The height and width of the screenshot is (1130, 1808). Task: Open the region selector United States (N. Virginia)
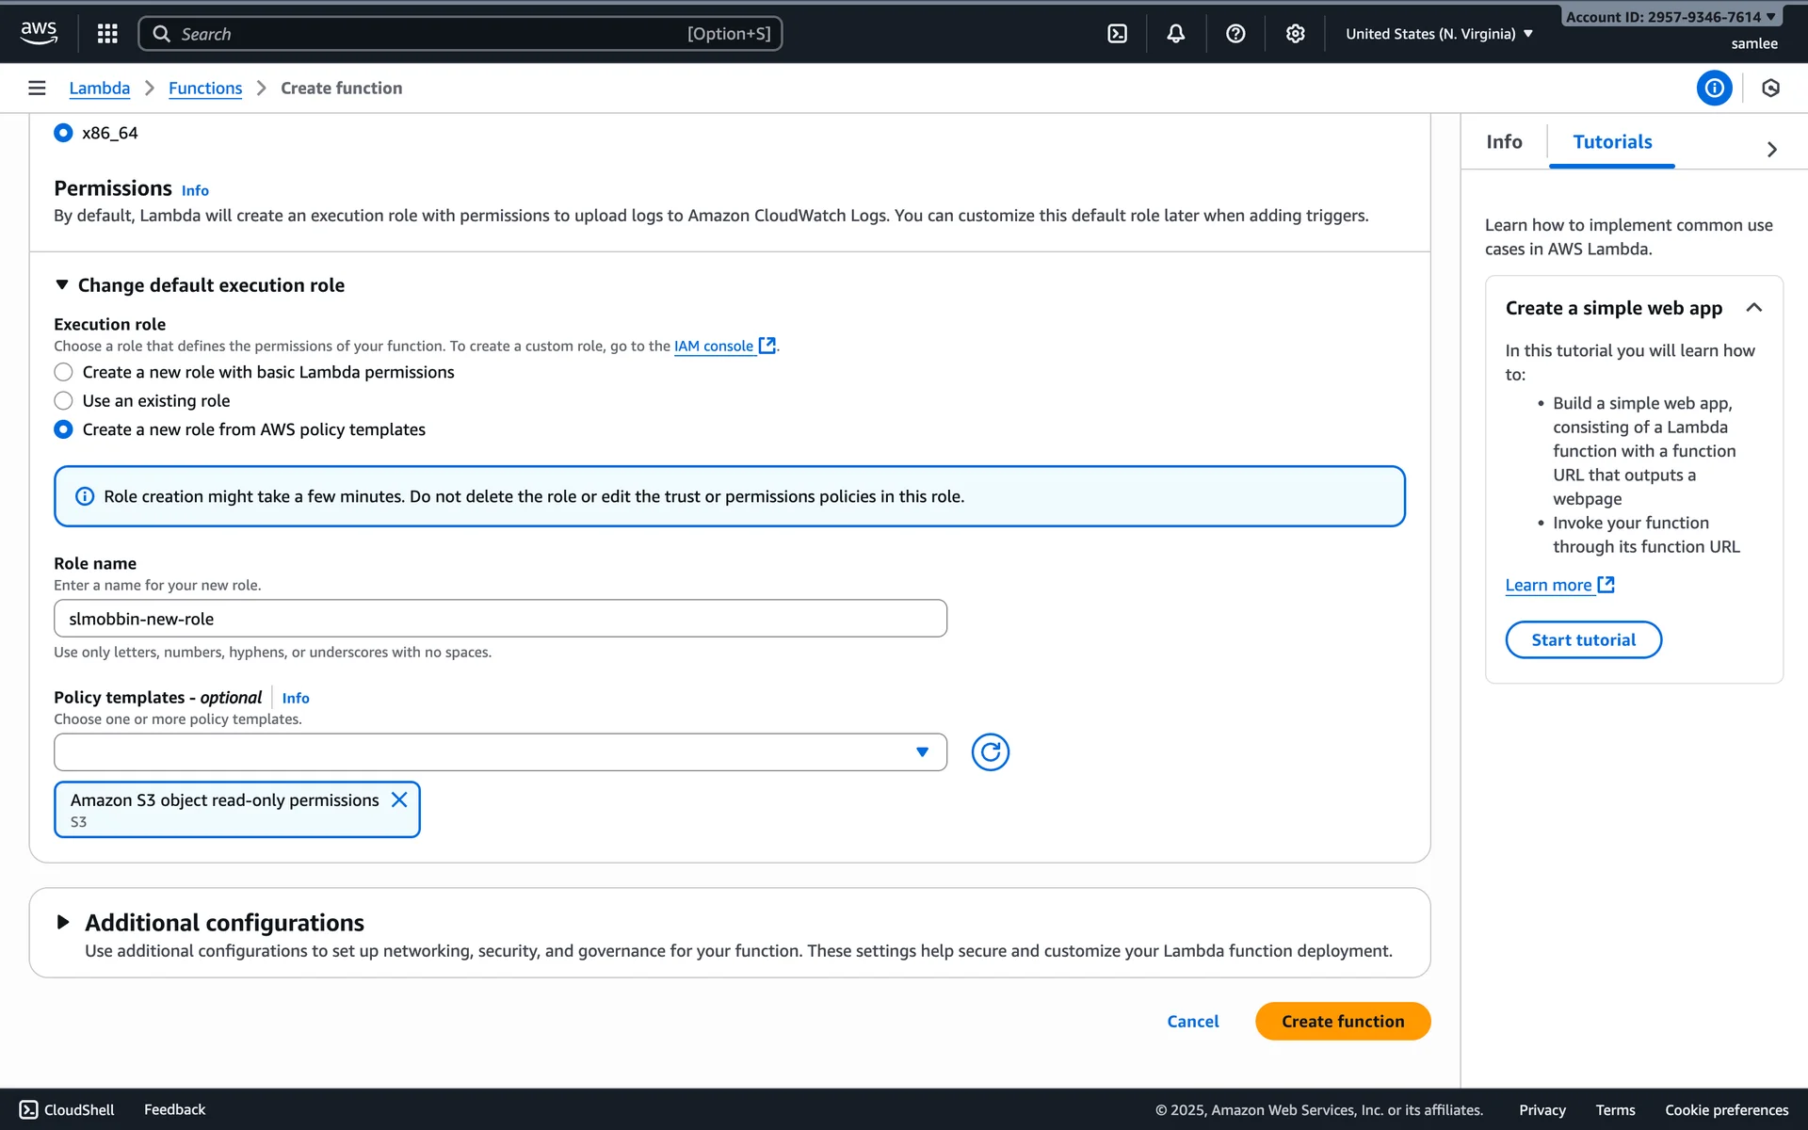pyautogui.click(x=1438, y=34)
